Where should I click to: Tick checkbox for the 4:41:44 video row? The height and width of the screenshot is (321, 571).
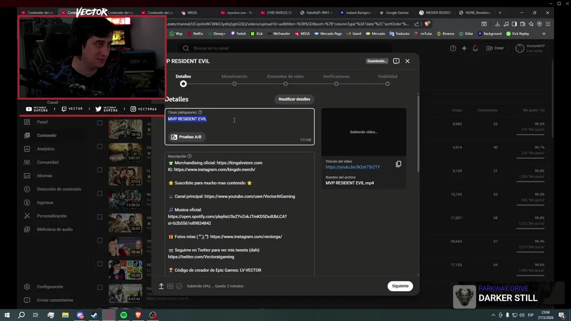100,287
